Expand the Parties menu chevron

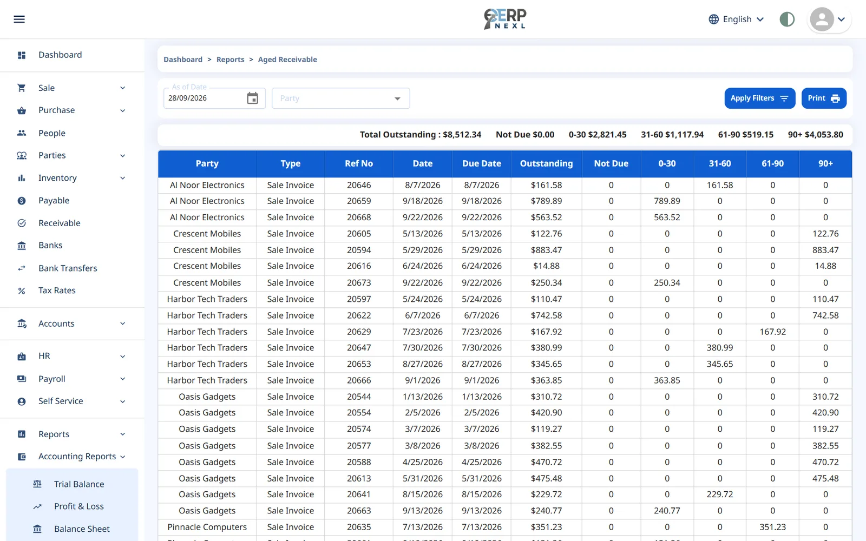[x=123, y=155]
